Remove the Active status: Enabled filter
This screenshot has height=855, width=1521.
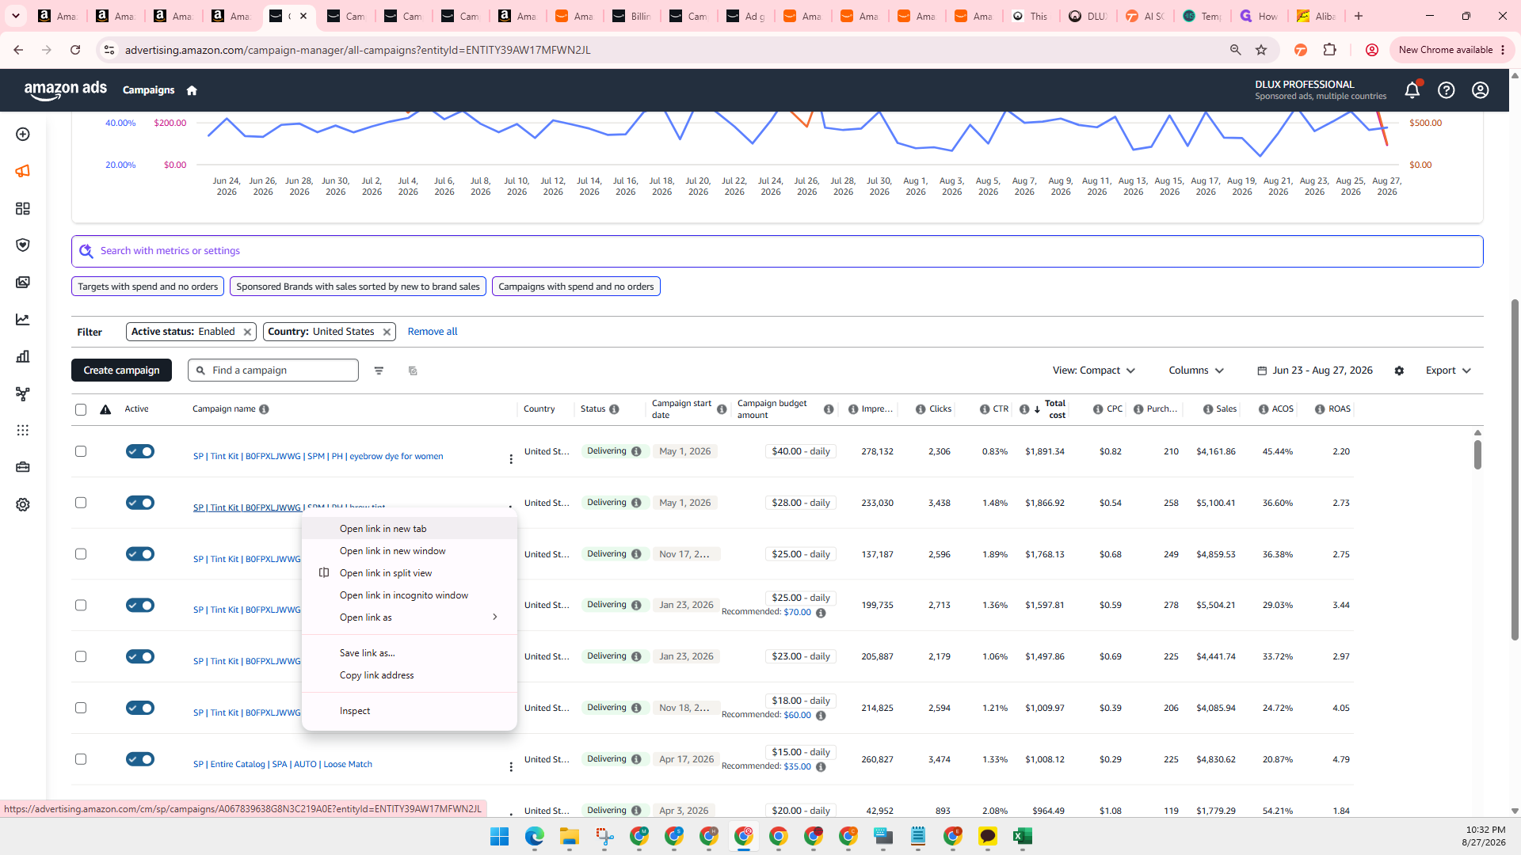pos(247,332)
